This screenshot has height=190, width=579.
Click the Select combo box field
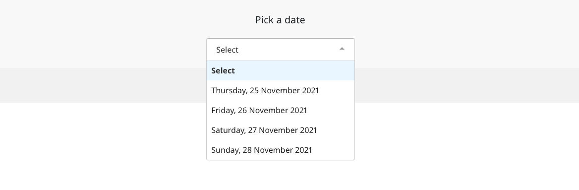[280, 50]
